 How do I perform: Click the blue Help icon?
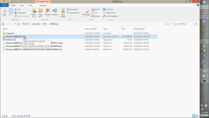coord(198,5)
